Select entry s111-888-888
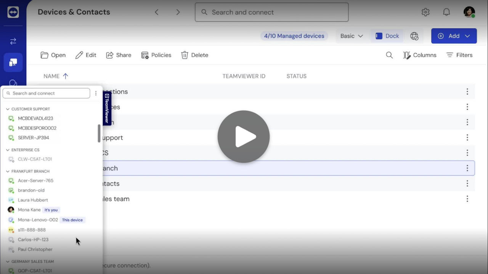 coord(32,230)
